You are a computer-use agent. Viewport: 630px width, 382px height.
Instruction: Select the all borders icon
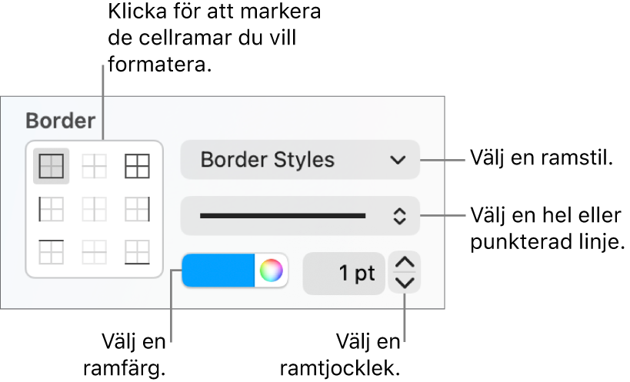pos(138,166)
